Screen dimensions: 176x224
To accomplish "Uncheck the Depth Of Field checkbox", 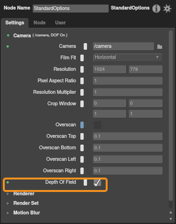I will point(97,182).
